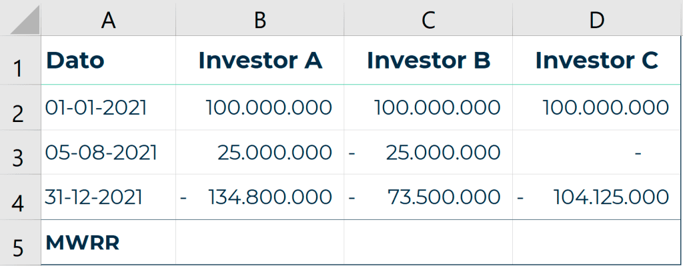Viewport: 683px width, 266px height.
Task: Click the Investor C header cell
Action: click(596, 60)
